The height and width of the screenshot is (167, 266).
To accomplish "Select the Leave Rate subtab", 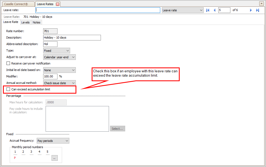I will [x=11, y=22].
